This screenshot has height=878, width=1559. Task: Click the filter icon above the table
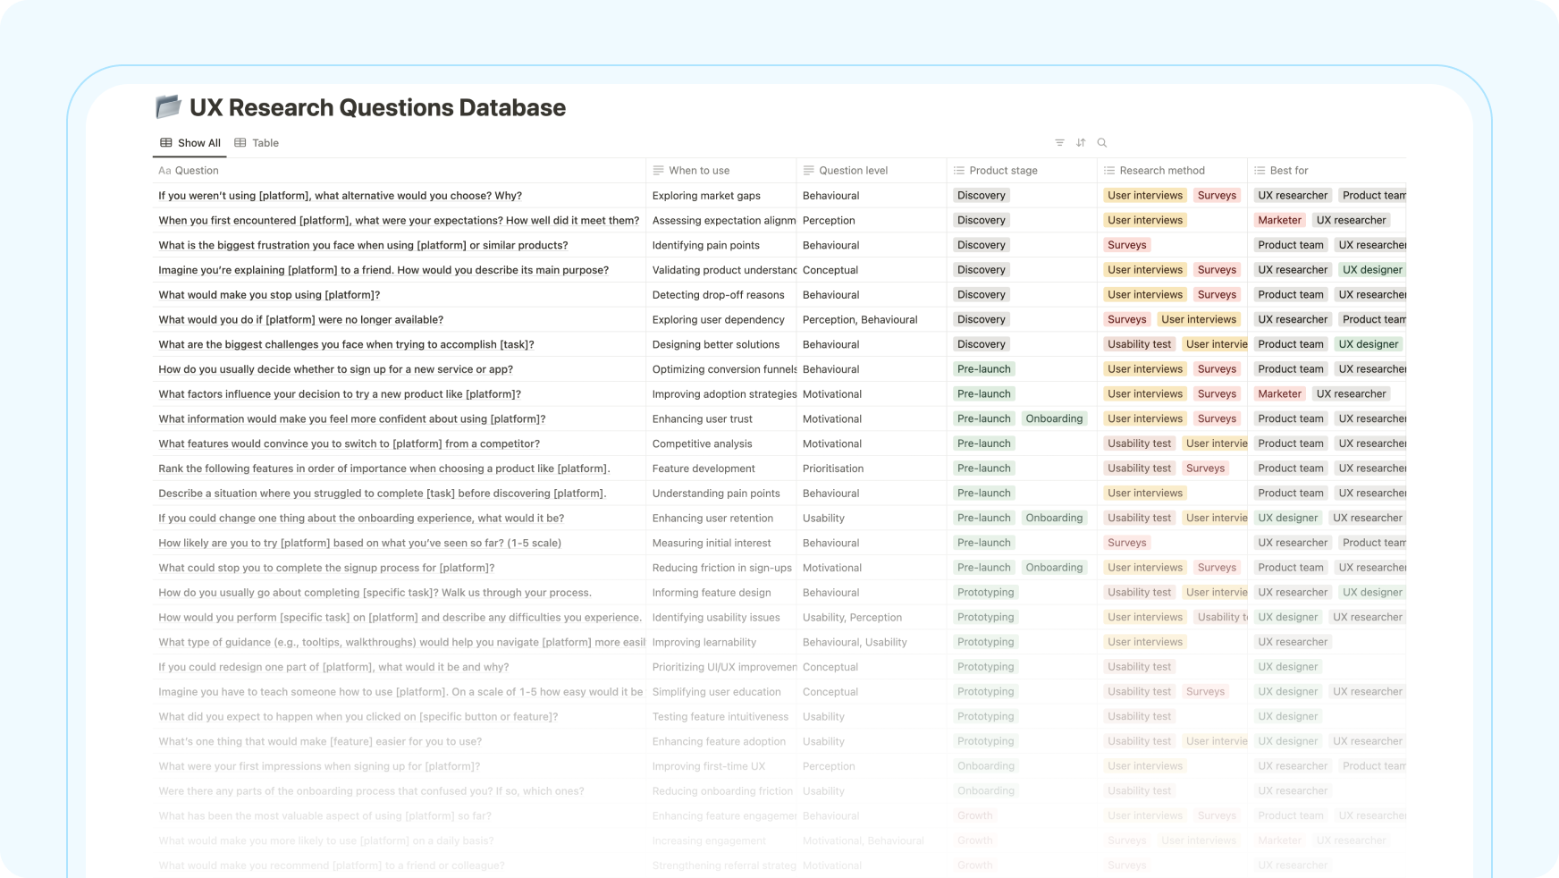coord(1059,143)
